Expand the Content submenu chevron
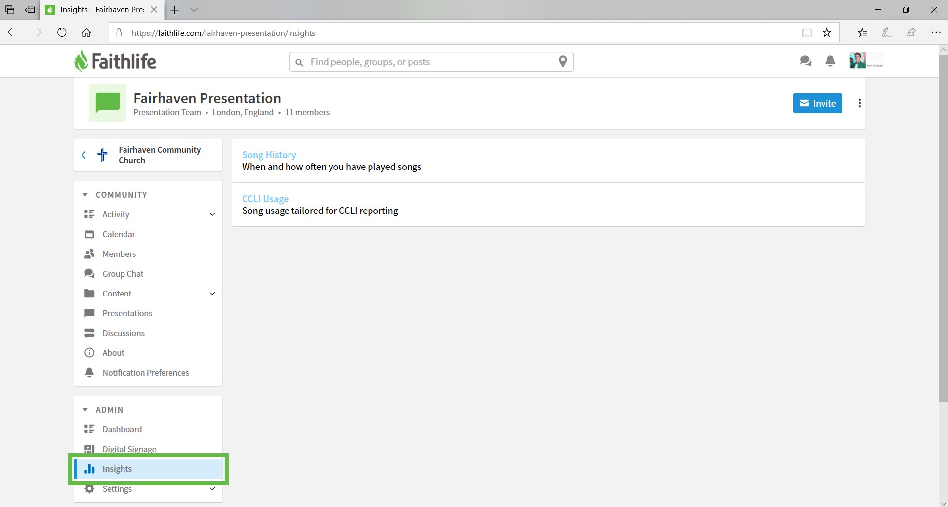This screenshot has width=948, height=507. coord(212,294)
